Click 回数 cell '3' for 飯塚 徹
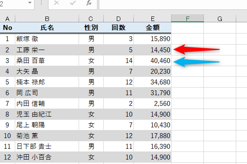 119,39
